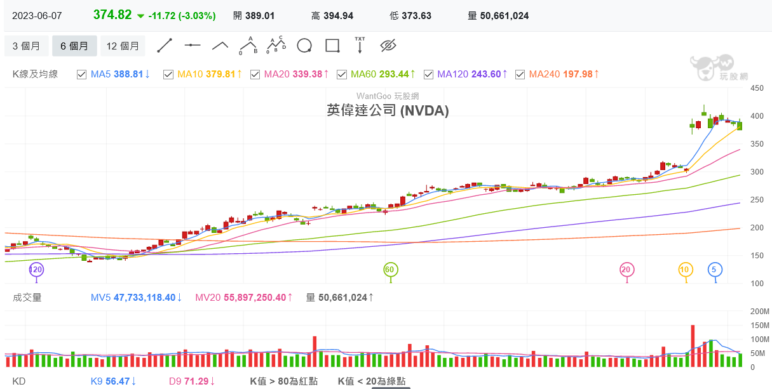Click the tallest red volume bar
This screenshot has width=772, height=389.
coord(693,346)
